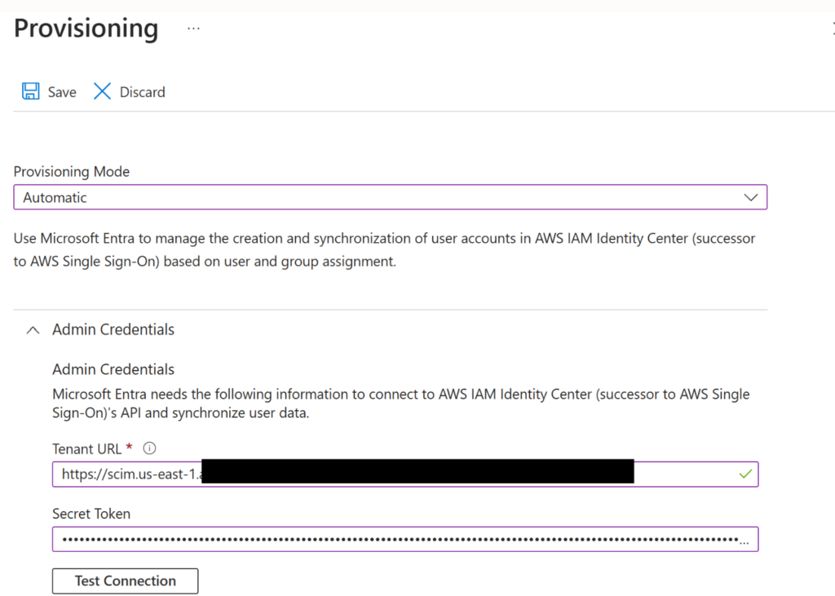The width and height of the screenshot is (835, 596).
Task: Click the Discard X icon
Action: click(x=102, y=91)
